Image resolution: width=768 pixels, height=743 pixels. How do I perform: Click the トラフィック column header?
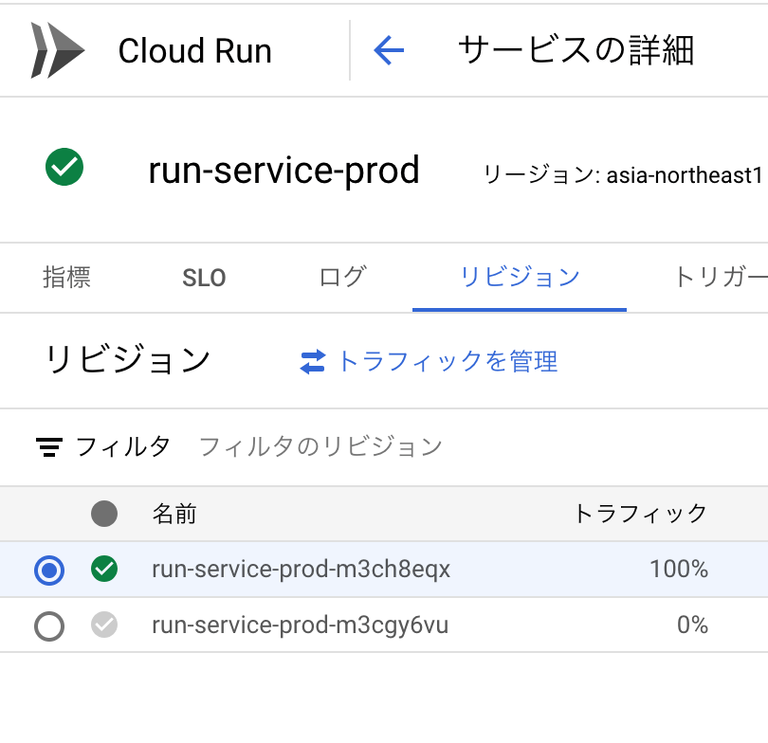[x=640, y=514]
